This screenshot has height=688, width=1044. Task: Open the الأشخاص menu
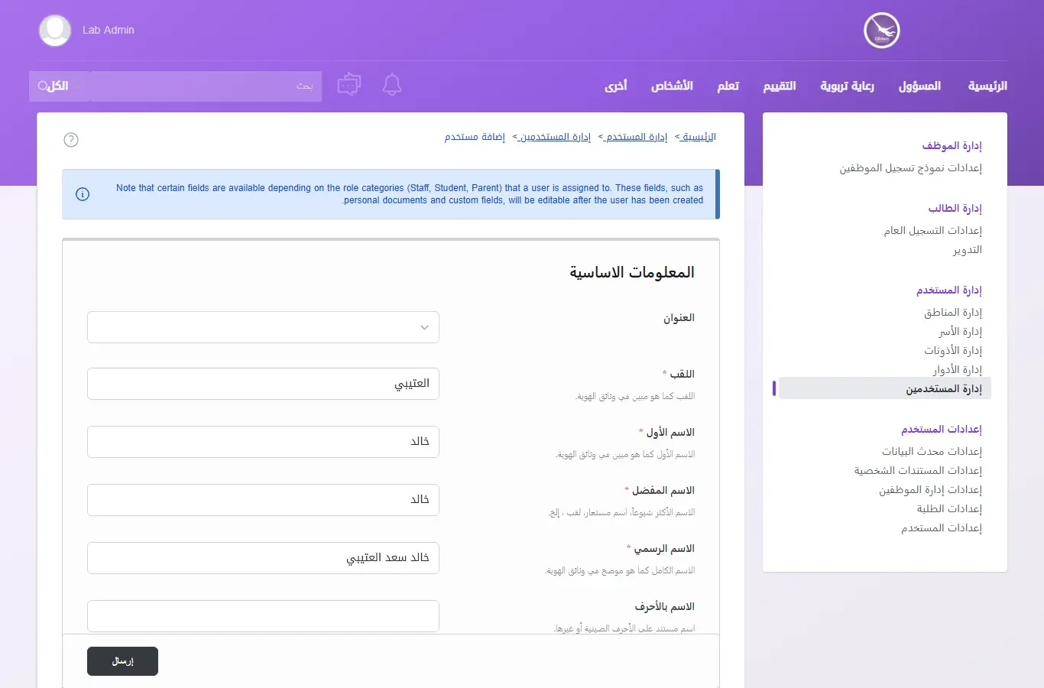(x=672, y=86)
